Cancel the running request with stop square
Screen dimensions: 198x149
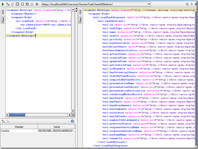pyautogui.click(x=37, y=4)
